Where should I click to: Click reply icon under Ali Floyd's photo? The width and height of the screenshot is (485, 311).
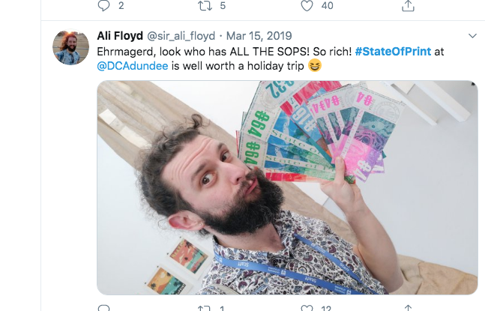(x=103, y=307)
